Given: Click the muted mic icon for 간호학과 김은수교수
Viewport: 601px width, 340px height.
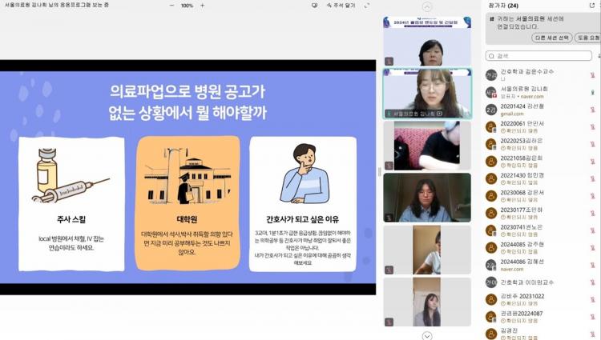Looking at the screenshot, I should 591,74.
